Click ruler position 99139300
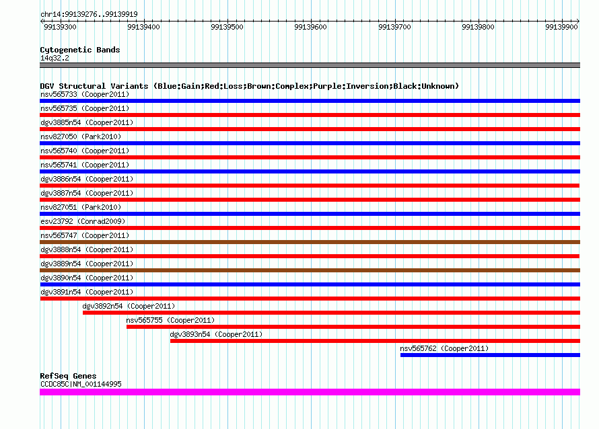The image size is (599, 429). (60, 27)
